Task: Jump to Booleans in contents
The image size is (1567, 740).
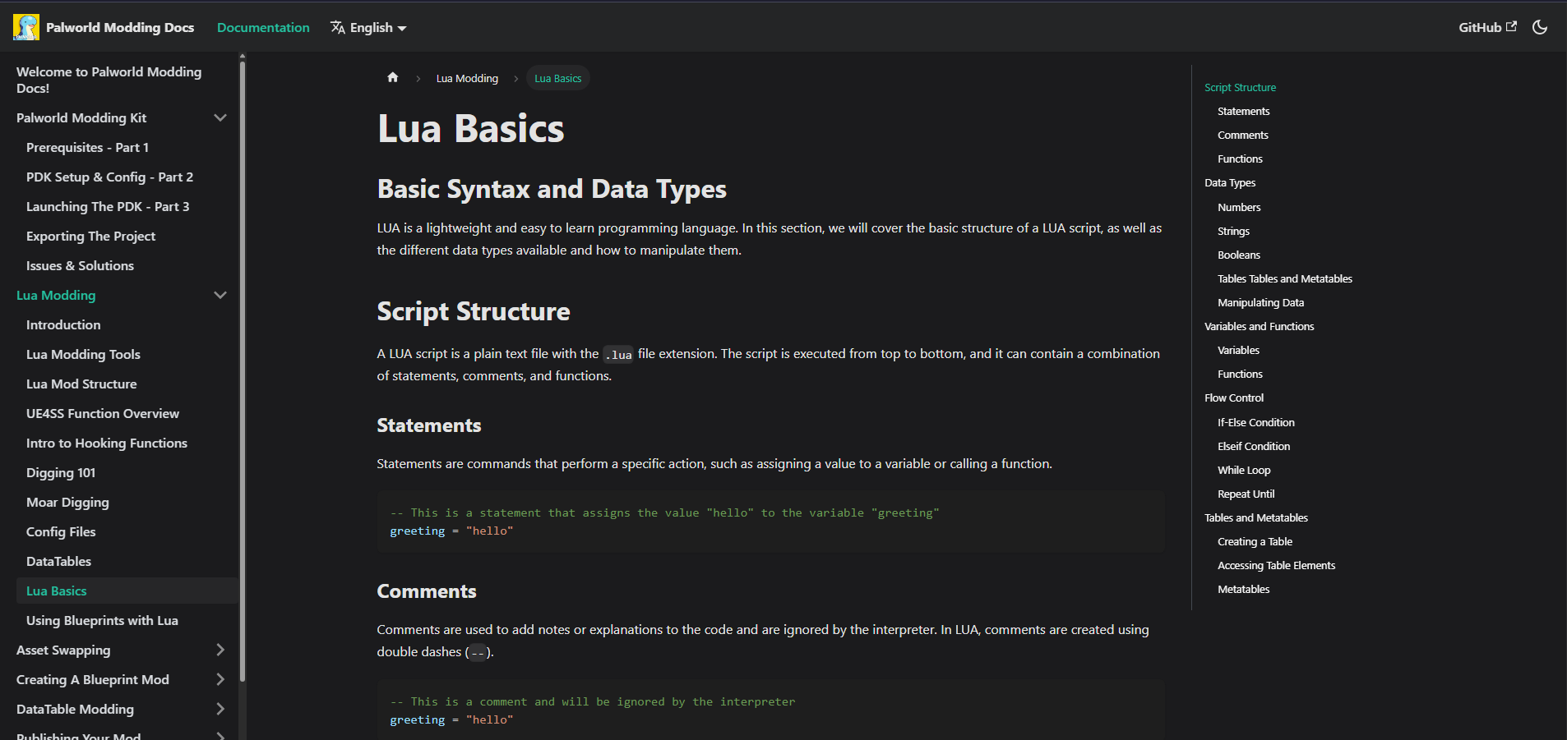Action: (x=1238, y=255)
